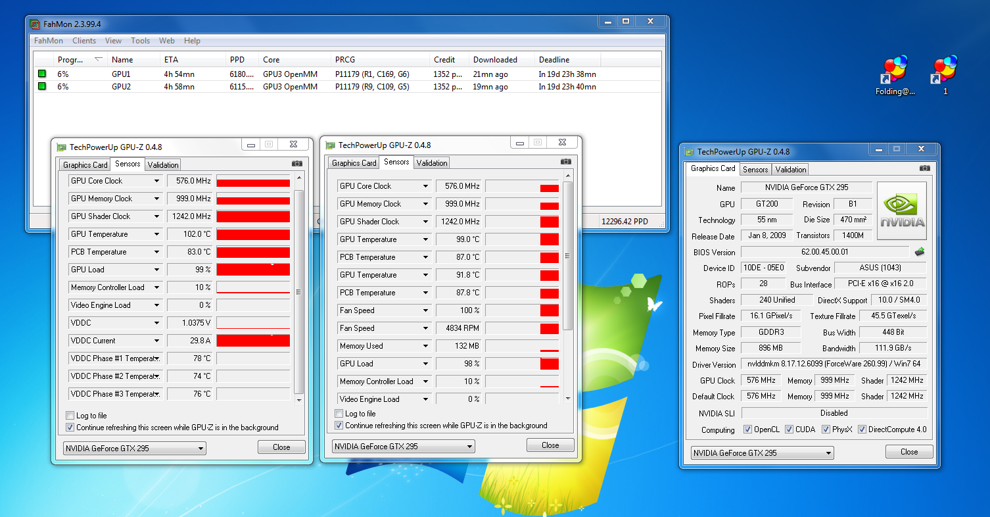Image resolution: width=990 pixels, height=517 pixels.
Task: Click title bar icon of GPU-Z window with Fan Speed sensors
Action: click(x=331, y=145)
